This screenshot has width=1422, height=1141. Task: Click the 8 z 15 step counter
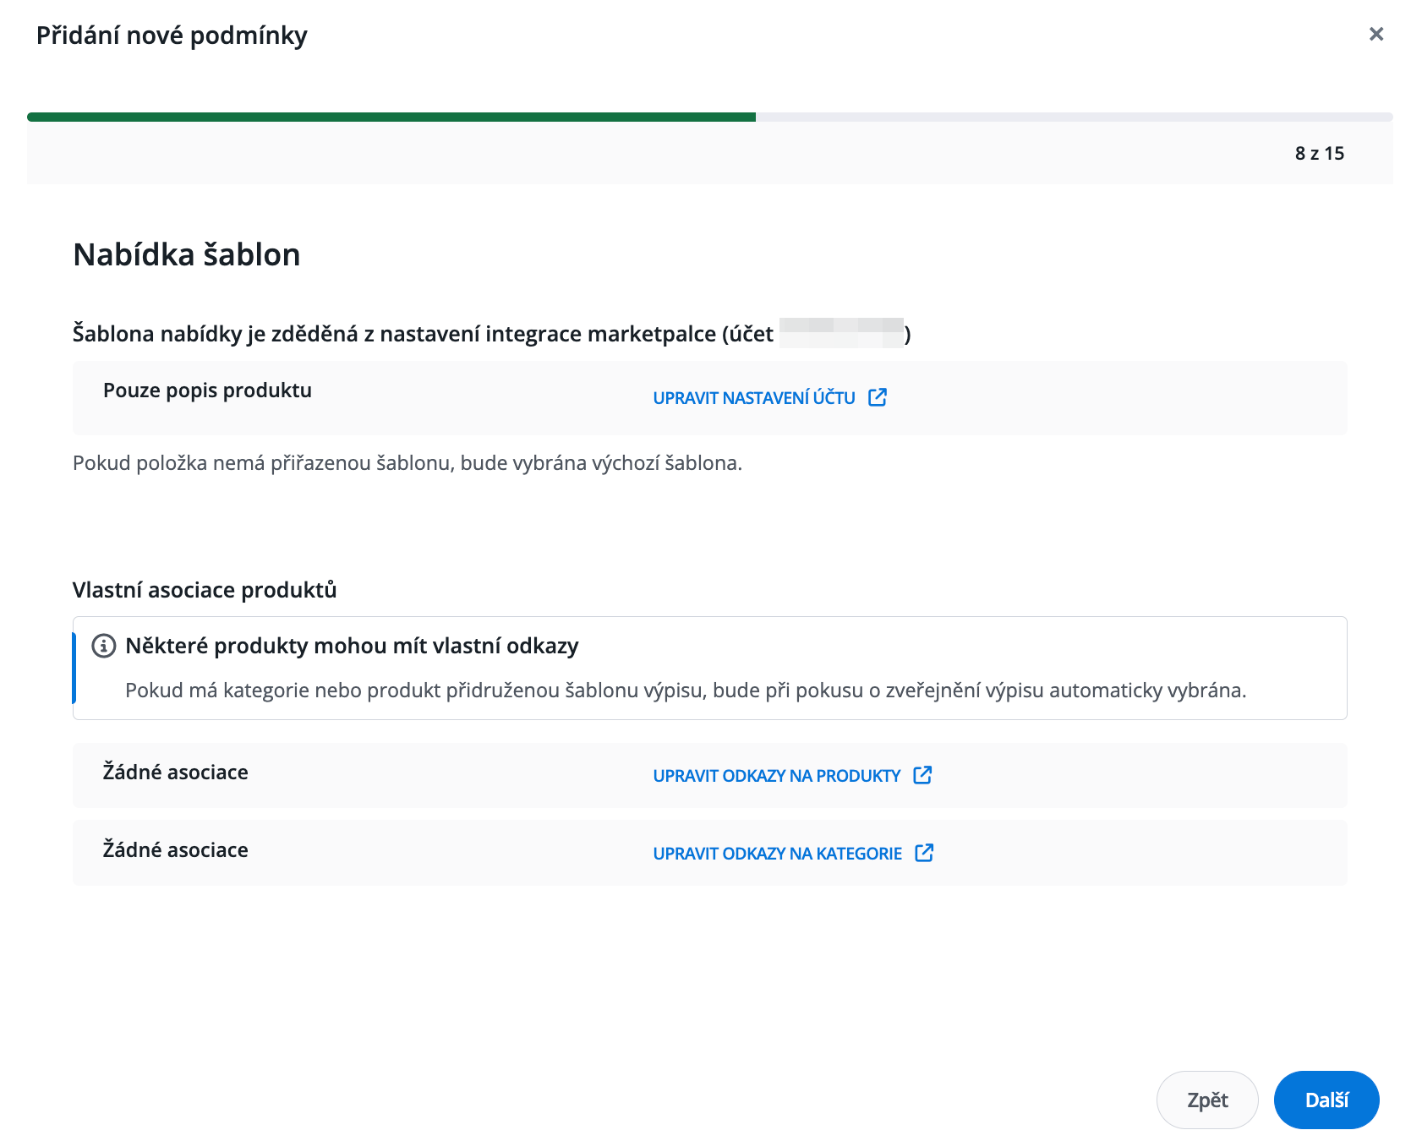coord(1319,154)
